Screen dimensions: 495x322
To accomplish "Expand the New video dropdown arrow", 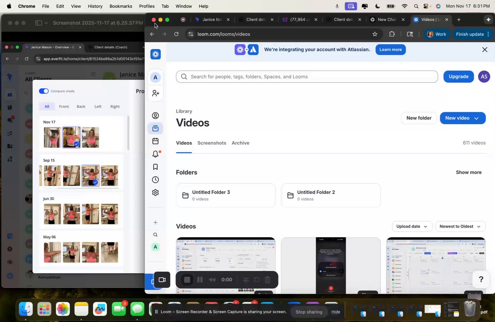I will [476, 118].
